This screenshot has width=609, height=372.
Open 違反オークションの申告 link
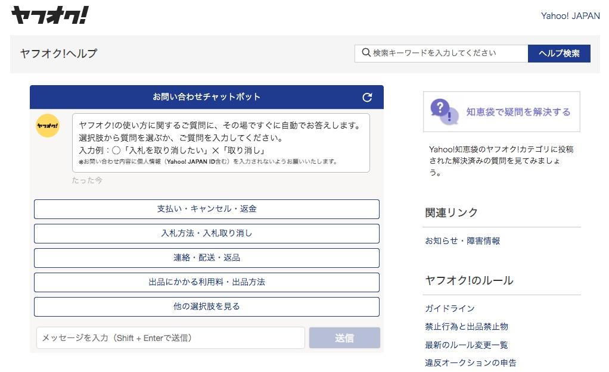point(471,362)
